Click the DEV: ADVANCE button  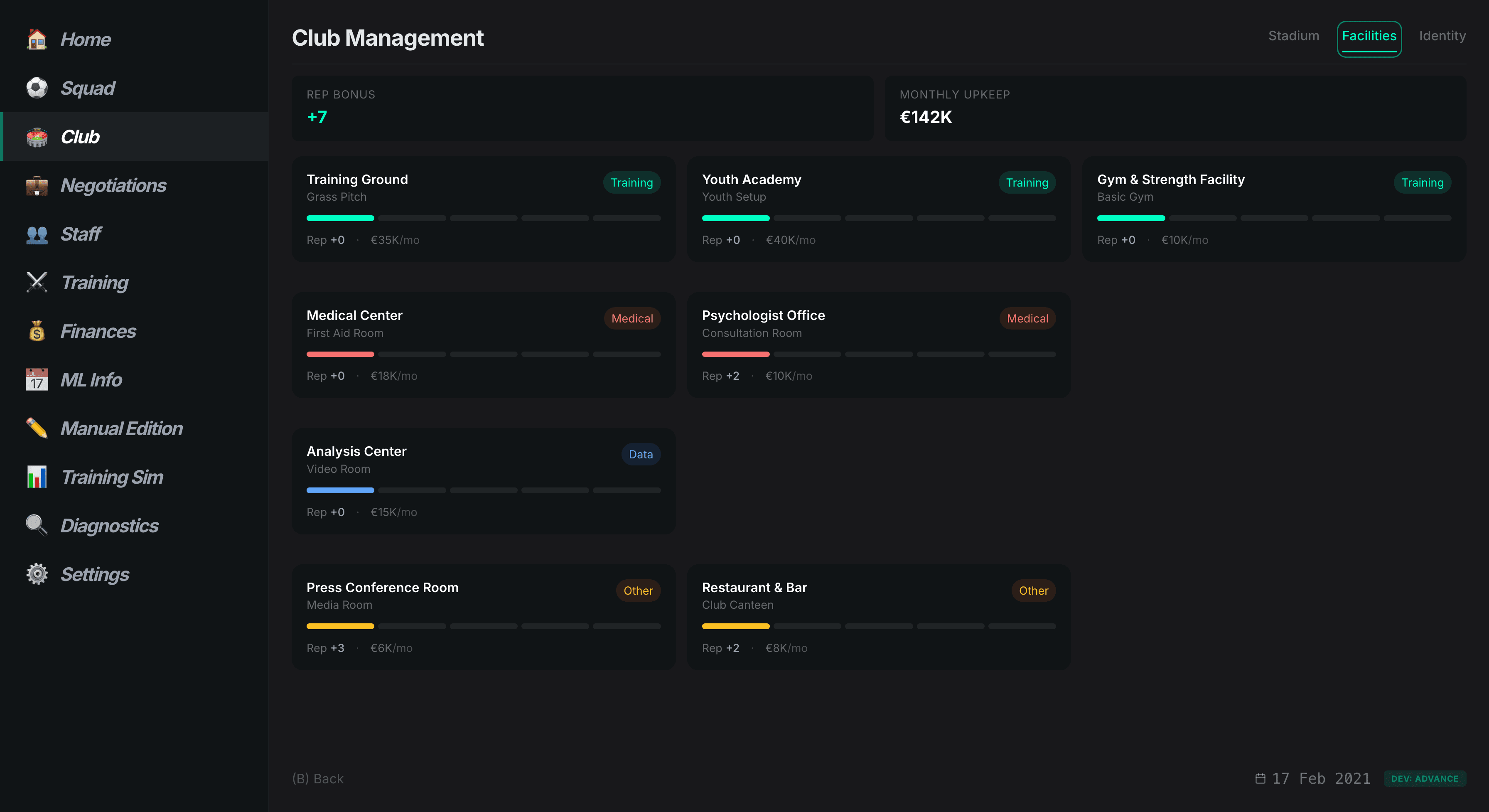(x=1425, y=778)
